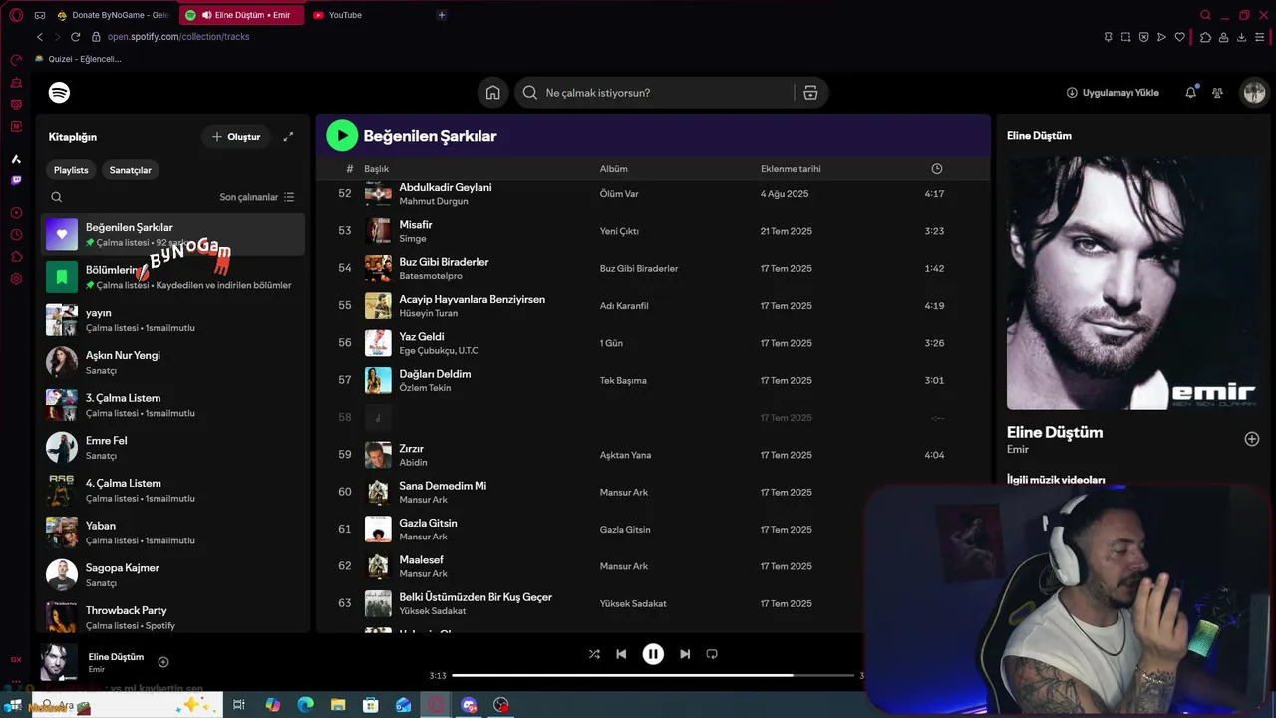Sort by the Başlık column header

[x=376, y=169]
